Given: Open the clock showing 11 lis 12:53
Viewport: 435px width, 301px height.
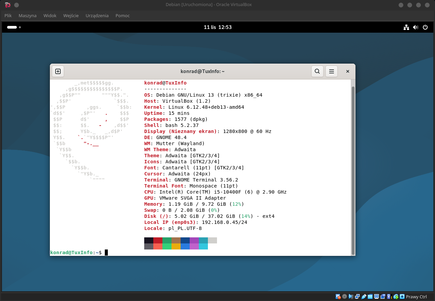Looking at the screenshot, I should pos(218,27).
